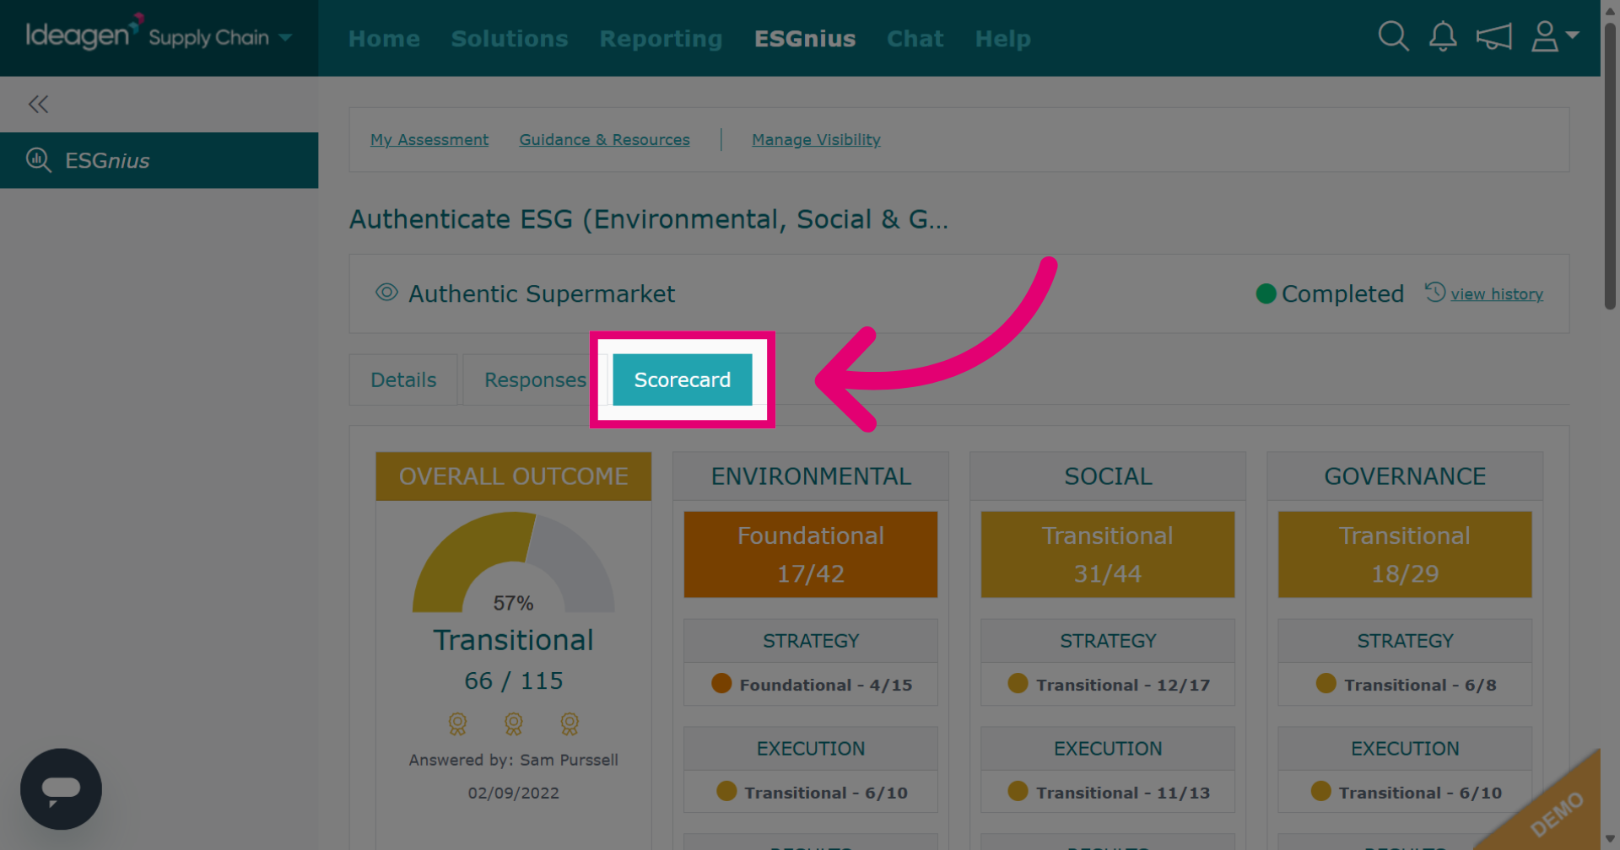This screenshot has width=1620, height=850.
Task: Click the third award ribbon icon
Action: (570, 724)
